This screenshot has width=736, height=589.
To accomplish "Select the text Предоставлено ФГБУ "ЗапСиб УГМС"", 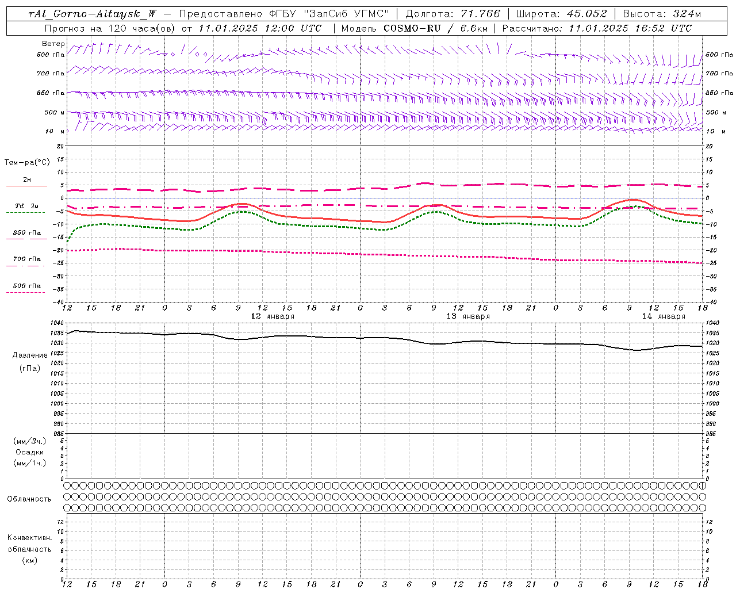I will coord(285,14).
